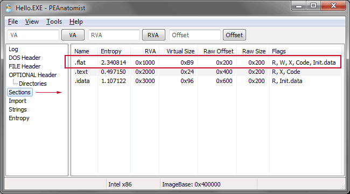
Task: Click flags 'R, X, Code'
Action: coord(286,72)
